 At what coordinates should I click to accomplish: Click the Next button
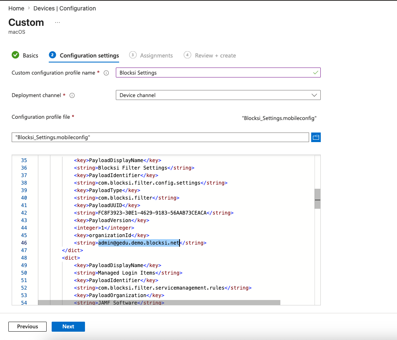[x=68, y=327]
